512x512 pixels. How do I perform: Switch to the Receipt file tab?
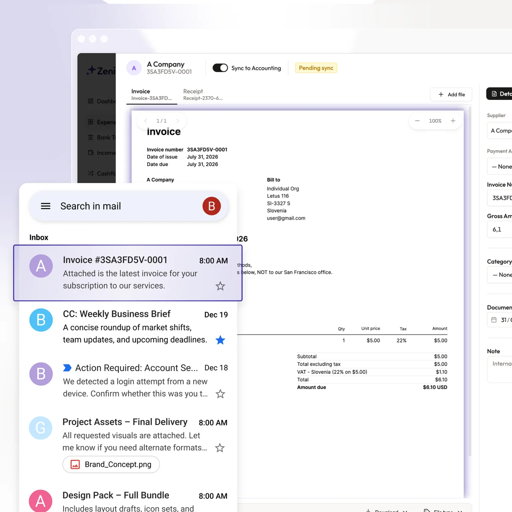pyautogui.click(x=203, y=95)
